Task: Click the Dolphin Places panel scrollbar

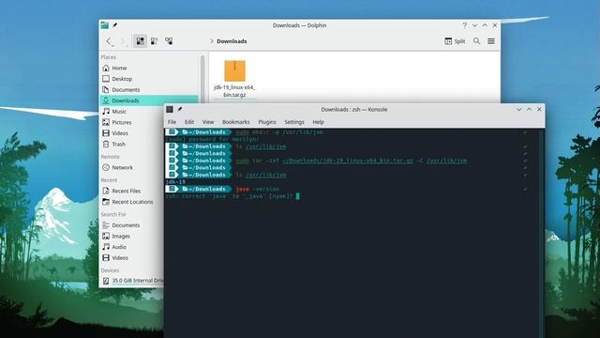Action: point(202,78)
